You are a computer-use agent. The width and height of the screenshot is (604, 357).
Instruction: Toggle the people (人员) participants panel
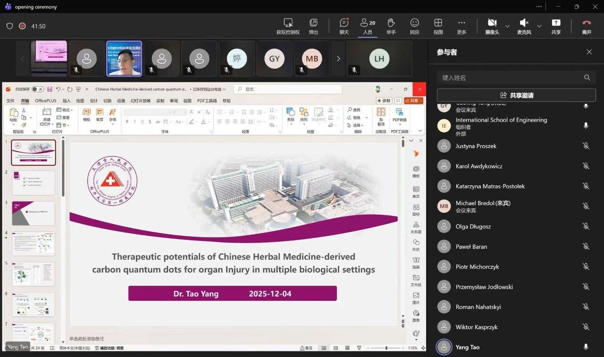click(368, 26)
